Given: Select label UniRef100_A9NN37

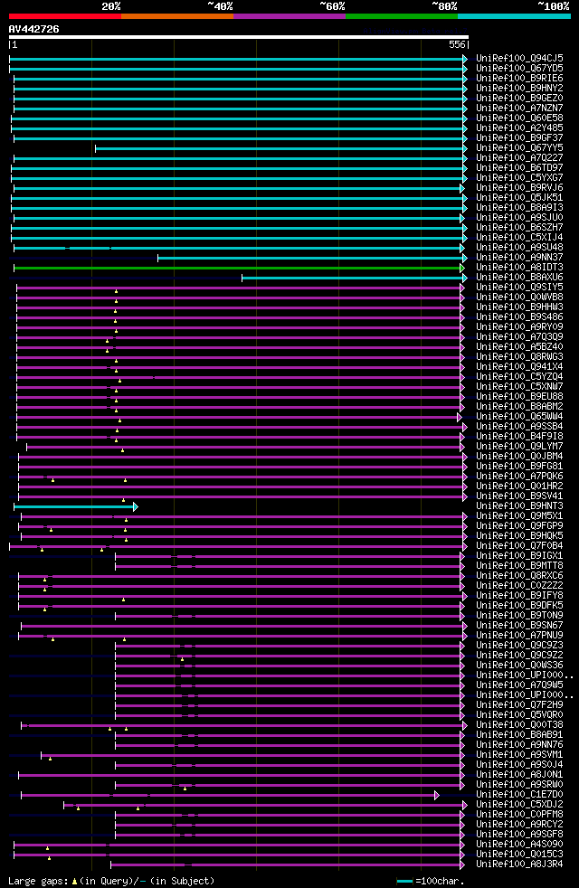Looking at the screenshot, I should (519, 258).
